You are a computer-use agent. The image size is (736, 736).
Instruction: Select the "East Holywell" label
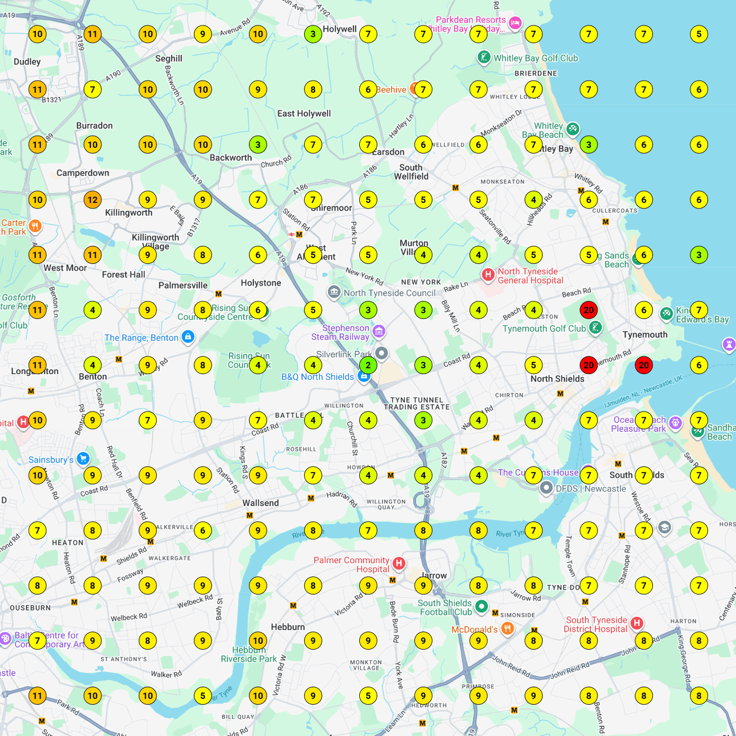tap(304, 113)
